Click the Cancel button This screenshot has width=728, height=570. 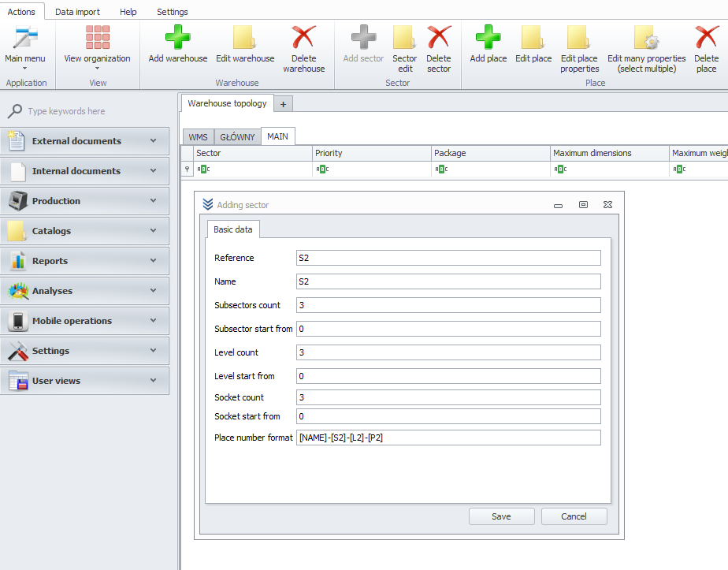pyautogui.click(x=574, y=516)
